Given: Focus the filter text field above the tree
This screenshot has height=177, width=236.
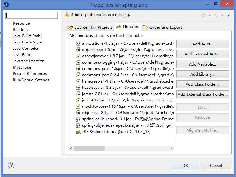Looking at the screenshot, I should [31, 15].
